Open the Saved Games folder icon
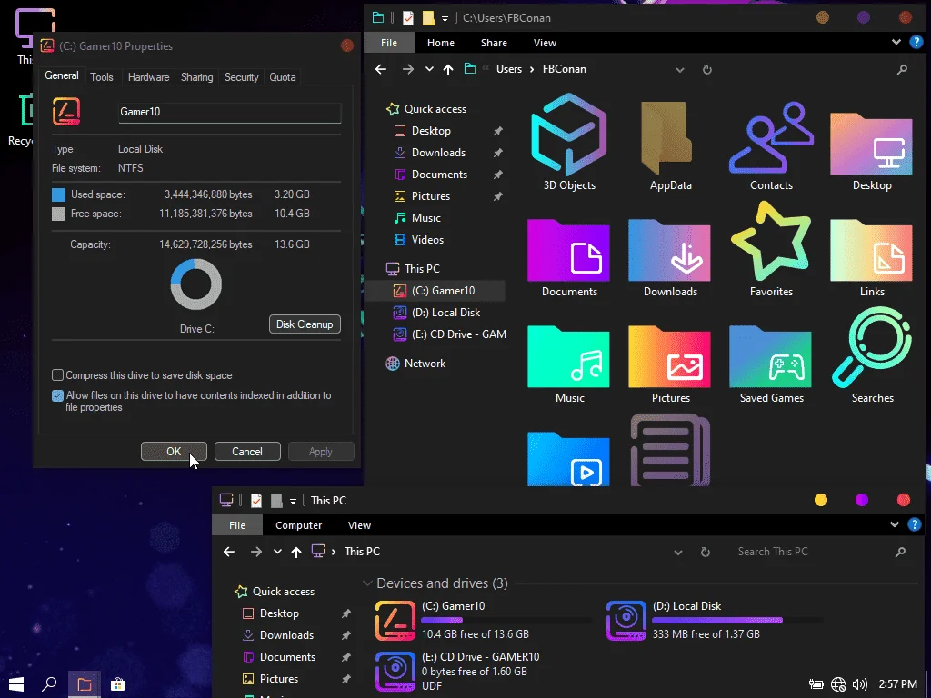 [x=771, y=356]
